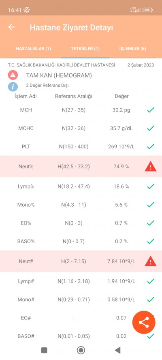The height and width of the screenshot is (360, 162).
Task: Tap the green checkmark on MCH row
Action: pyautogui.click(x=151, y=110)
